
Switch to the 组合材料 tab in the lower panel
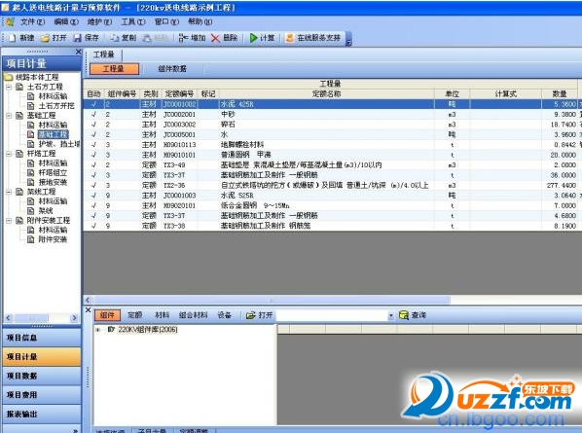tap(193, 315)
